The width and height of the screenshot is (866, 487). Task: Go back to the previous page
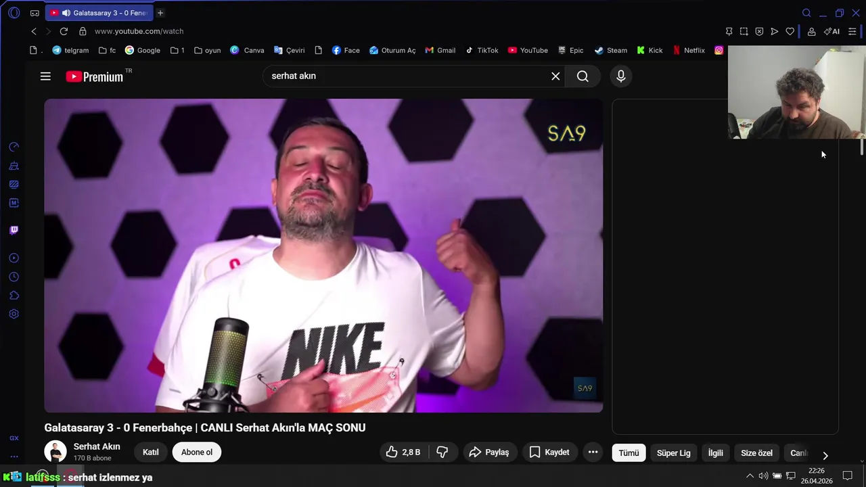[34, 31]
